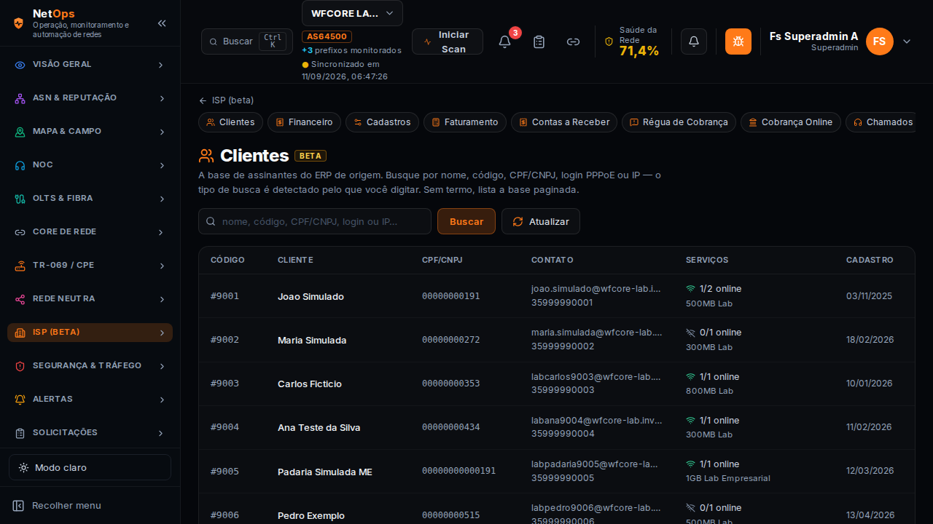The width and height of the screenshot is (933, 524).
Task: Open the Contas a Receber tab
Action: (x=564, y=122)
